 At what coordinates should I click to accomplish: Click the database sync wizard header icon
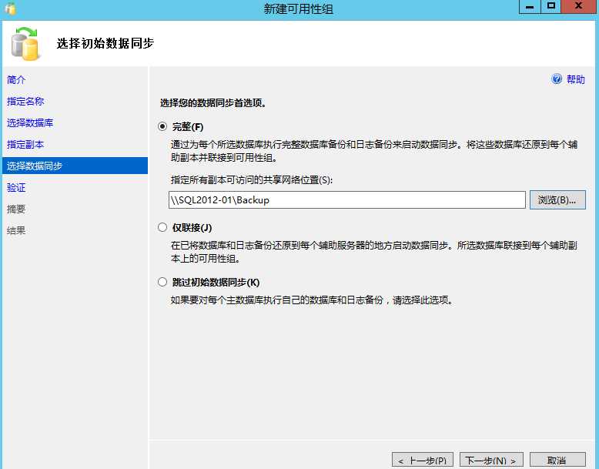[x=25, y=44]
